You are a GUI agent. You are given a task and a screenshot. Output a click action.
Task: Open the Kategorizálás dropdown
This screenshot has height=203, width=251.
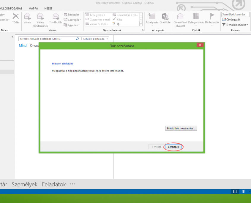point(196,18)
